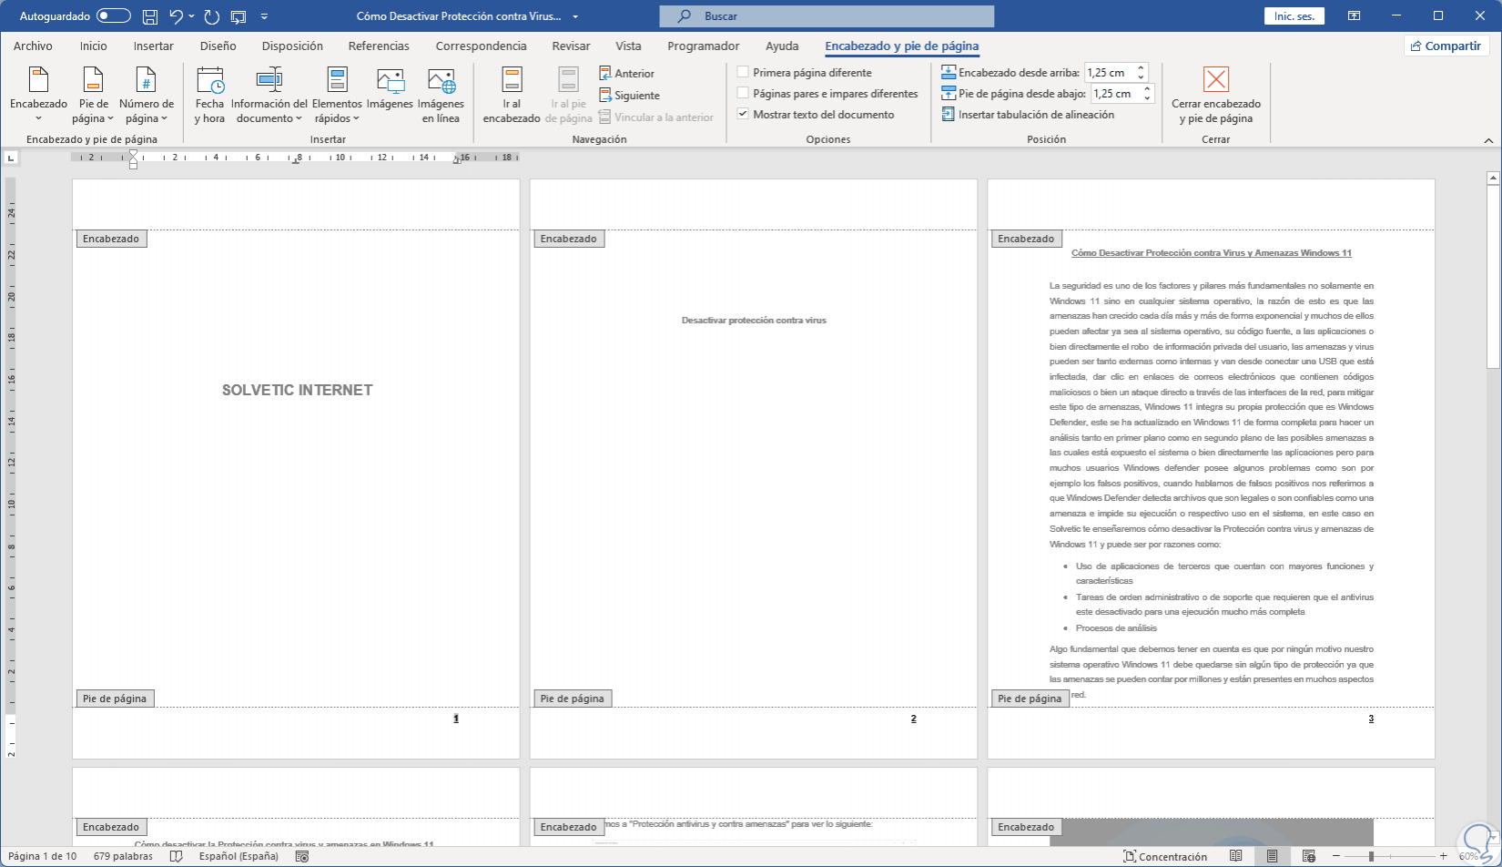Save the document with the floppy disk icon

click(150, 16)
